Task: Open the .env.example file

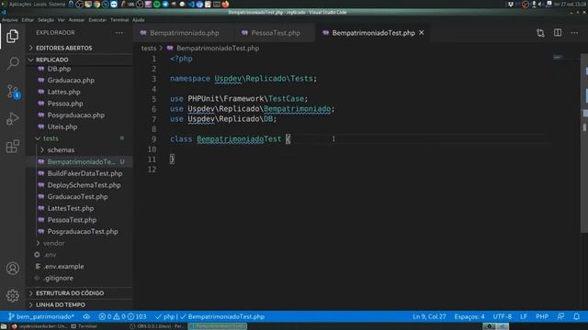Action: tap(79, 267)
